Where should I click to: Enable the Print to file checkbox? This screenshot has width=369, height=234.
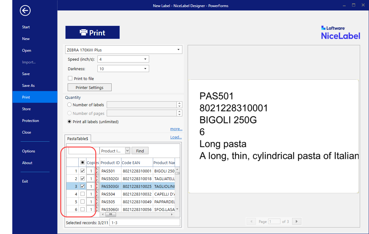70,79
